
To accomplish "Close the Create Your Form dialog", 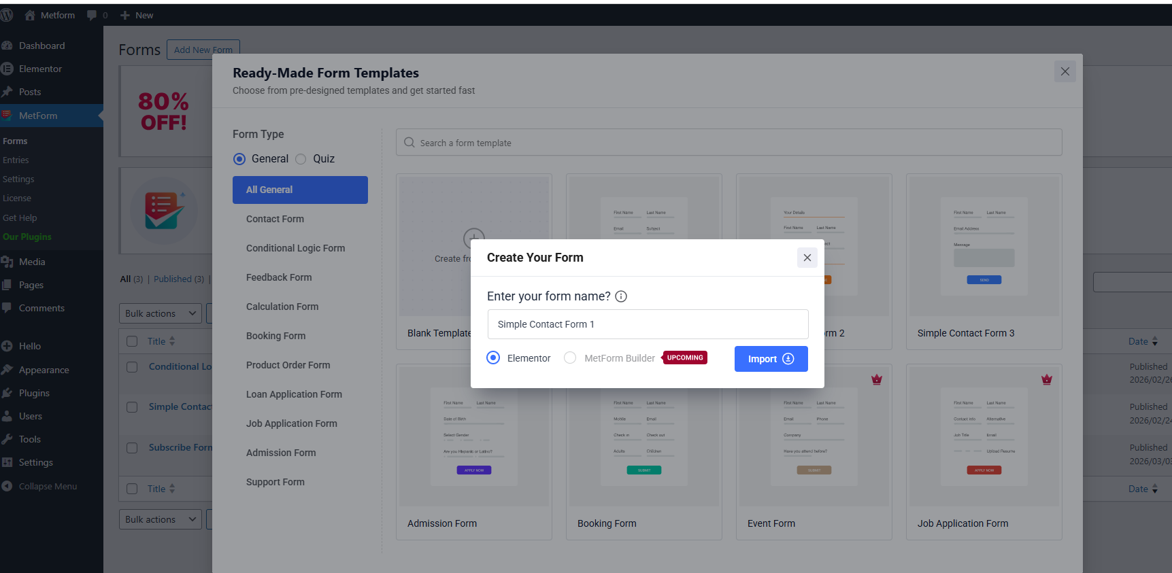I will click(807, 258).
